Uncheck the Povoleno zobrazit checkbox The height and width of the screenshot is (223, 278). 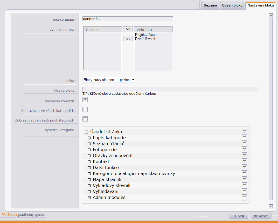coord(85,100)
